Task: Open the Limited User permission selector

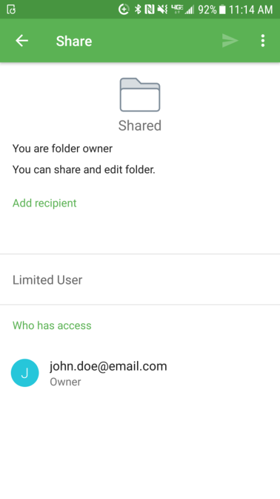Action: click(140, 280)
